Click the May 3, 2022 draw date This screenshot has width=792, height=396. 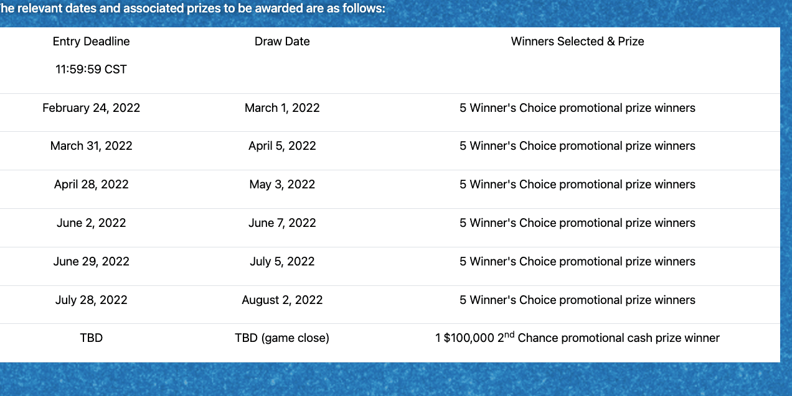pos(282,185)
